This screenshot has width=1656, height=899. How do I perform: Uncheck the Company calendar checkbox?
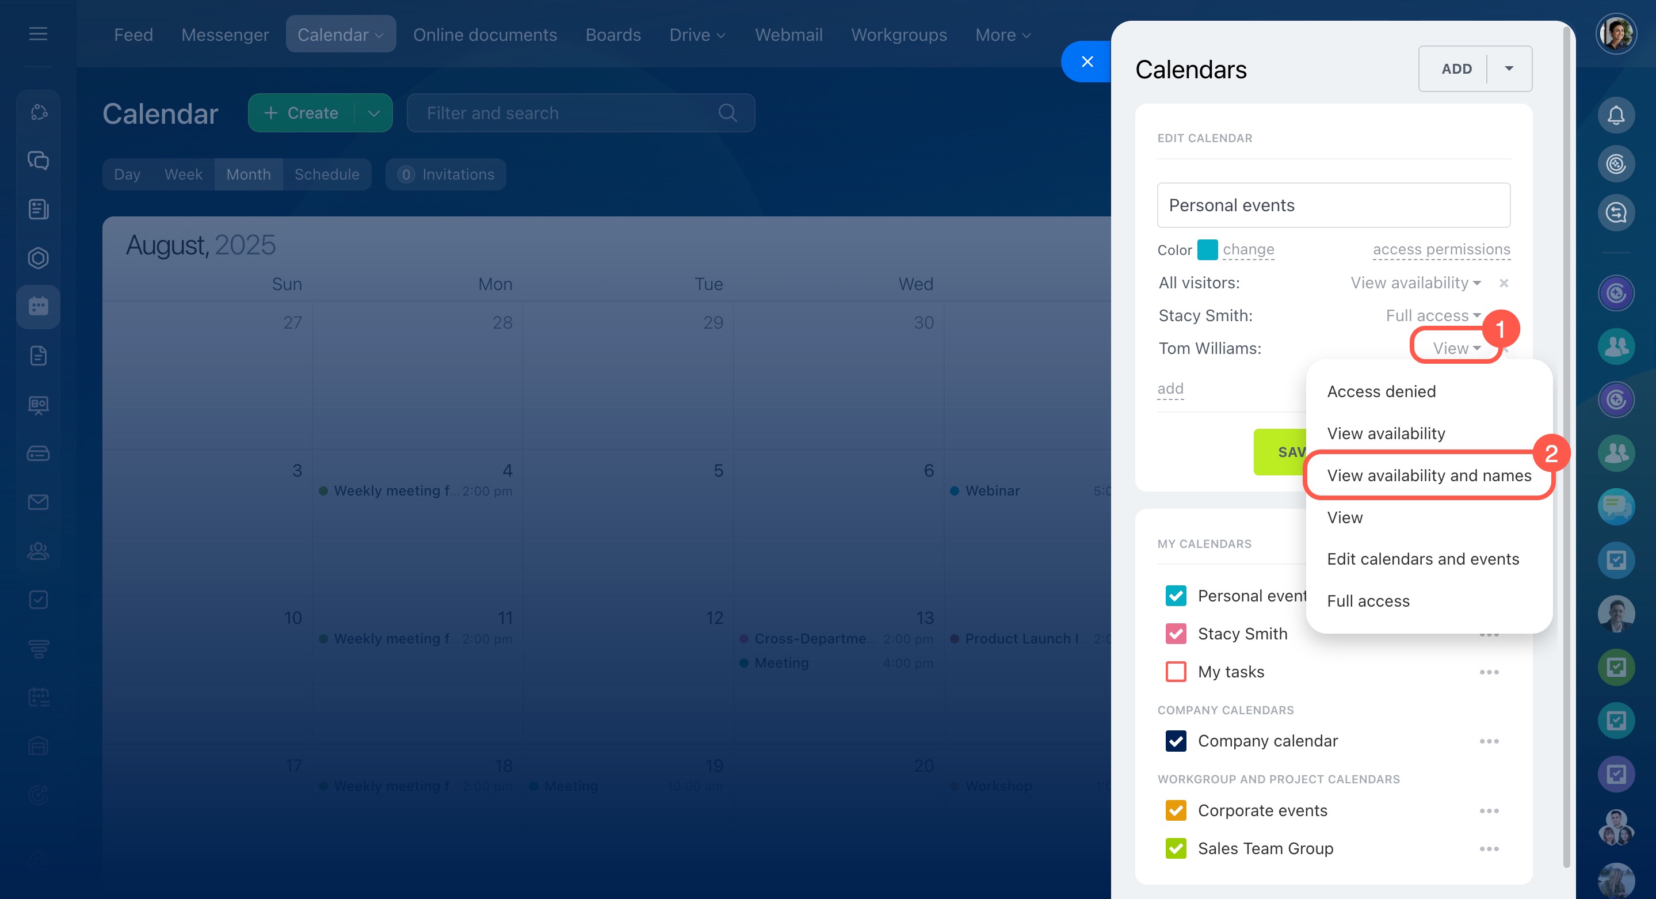click(1175, 741)
